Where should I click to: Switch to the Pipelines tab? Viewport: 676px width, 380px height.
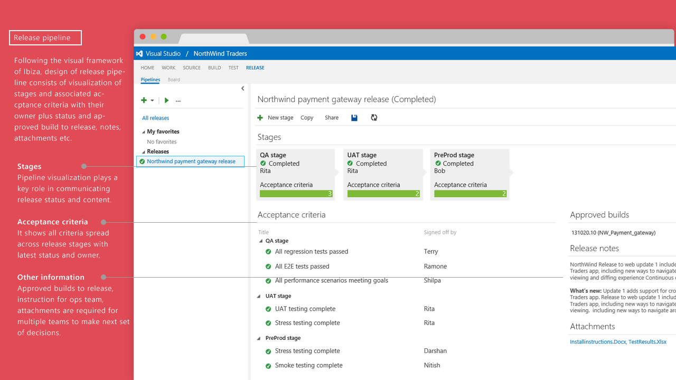tap(150, 80)
